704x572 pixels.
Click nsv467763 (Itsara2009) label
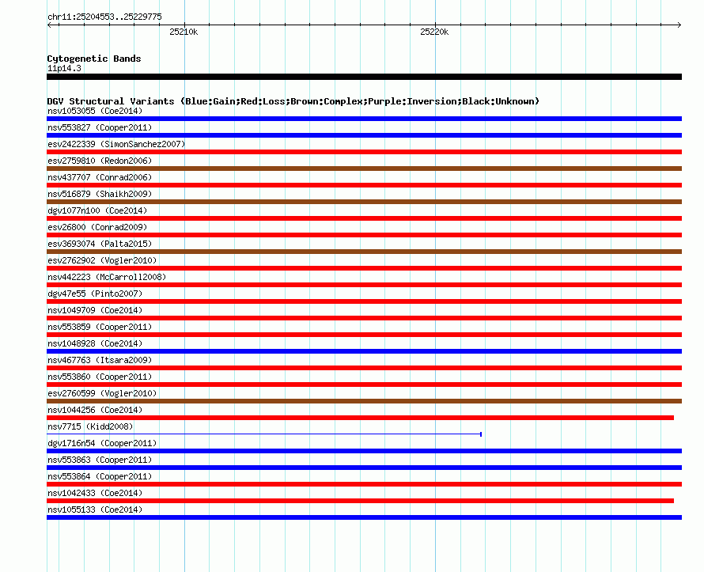coord(100,360)
